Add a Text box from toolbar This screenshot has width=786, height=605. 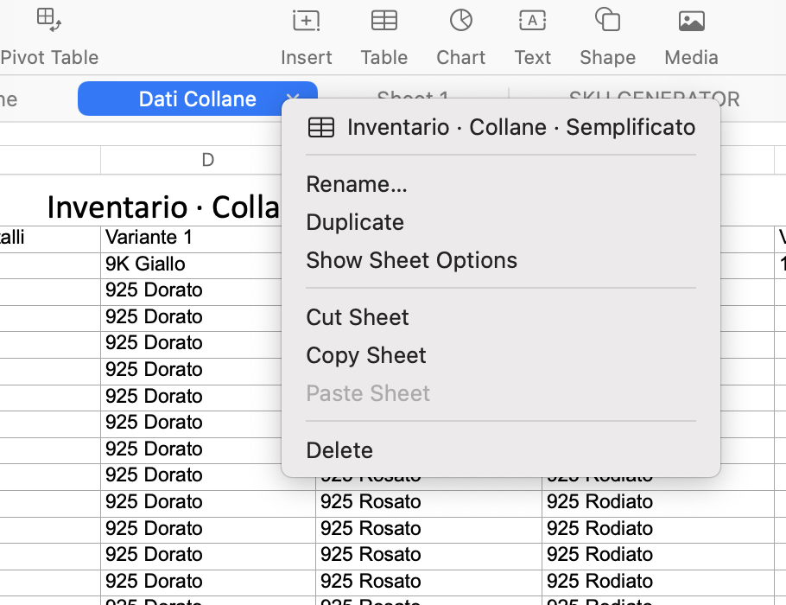coord(532,21)
